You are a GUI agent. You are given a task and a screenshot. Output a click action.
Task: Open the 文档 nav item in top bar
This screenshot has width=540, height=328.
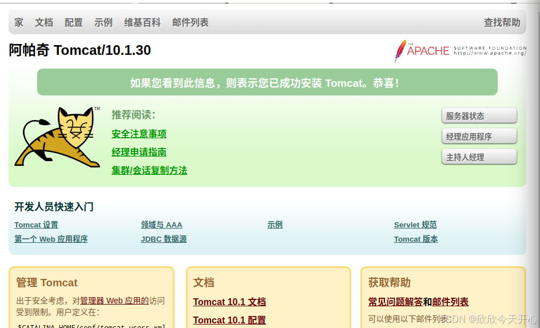(43, 23)
